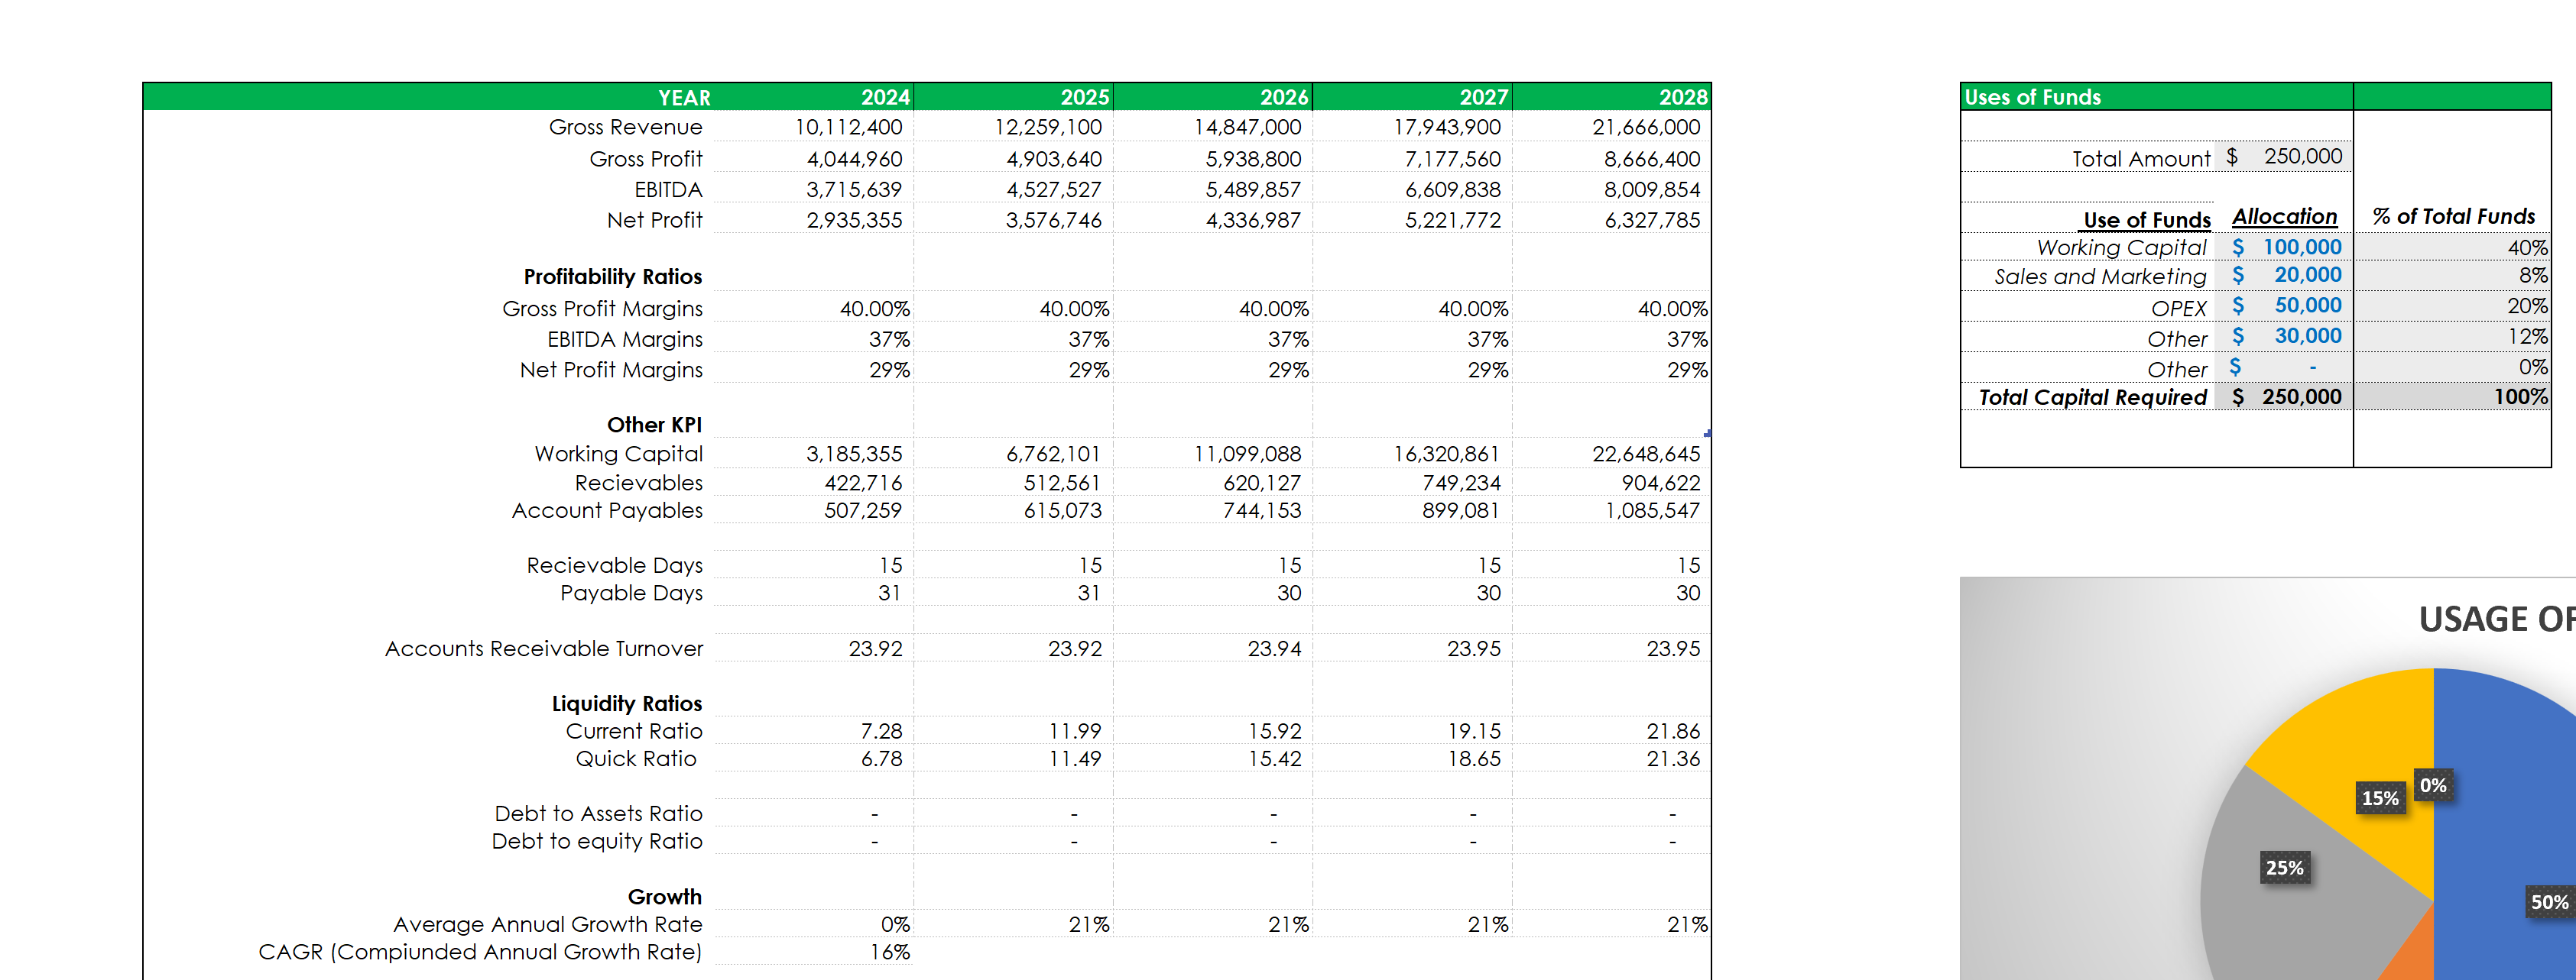Select the Other KPI heading

tap(654, 425)
